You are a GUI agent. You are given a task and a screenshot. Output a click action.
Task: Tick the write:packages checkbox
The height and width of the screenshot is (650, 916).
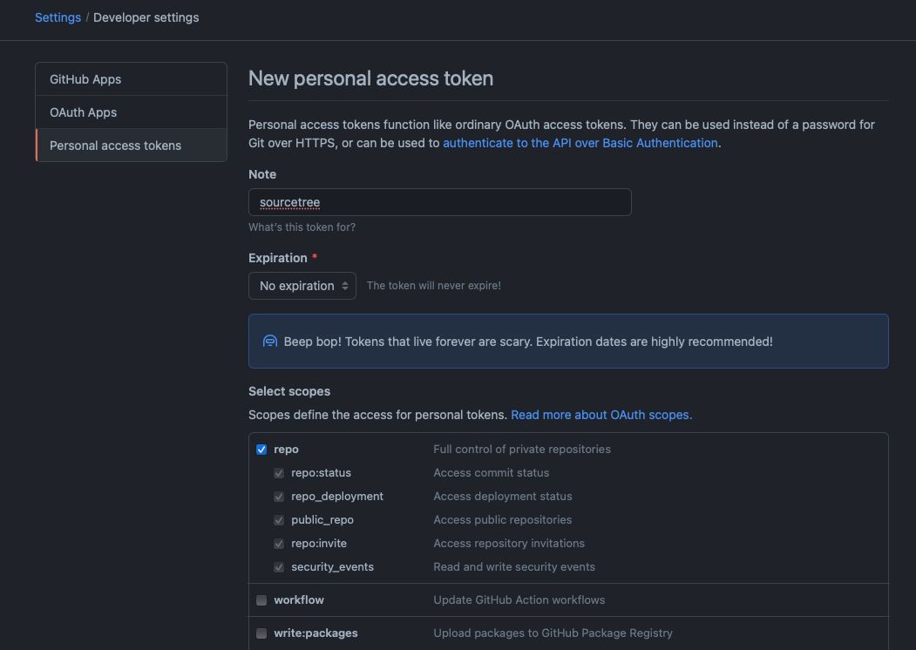261,633
